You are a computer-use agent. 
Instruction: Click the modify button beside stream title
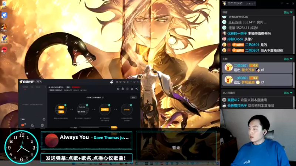68,87
